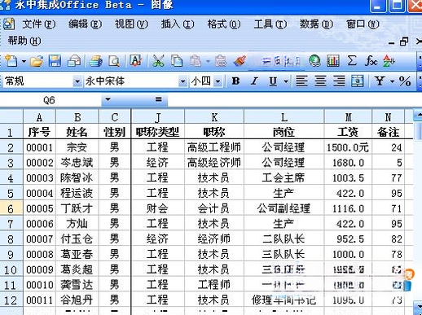Click header cell 职称类型
The width and height of the screenshot is (422, 315).
[x=158, y=132]
